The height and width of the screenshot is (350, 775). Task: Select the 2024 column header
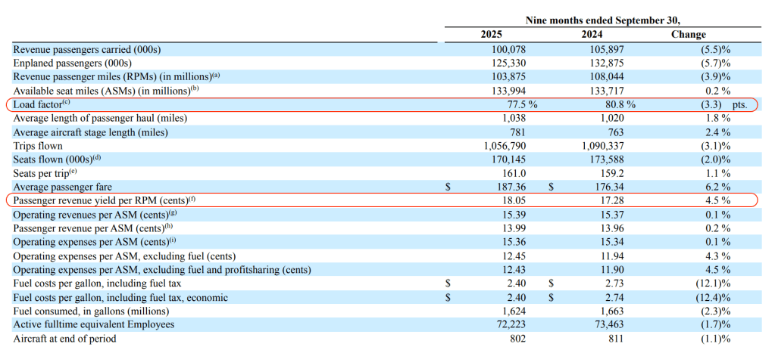coord(591,35)
